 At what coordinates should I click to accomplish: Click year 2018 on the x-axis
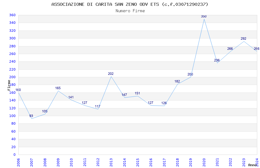click(177, 163)
